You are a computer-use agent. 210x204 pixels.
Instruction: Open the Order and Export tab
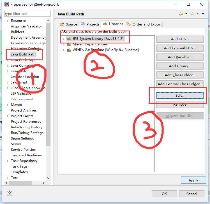(144, 24)
